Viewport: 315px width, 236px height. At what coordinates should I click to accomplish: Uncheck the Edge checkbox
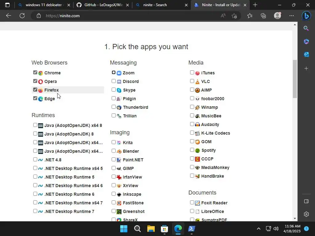[x=35, y=98]
